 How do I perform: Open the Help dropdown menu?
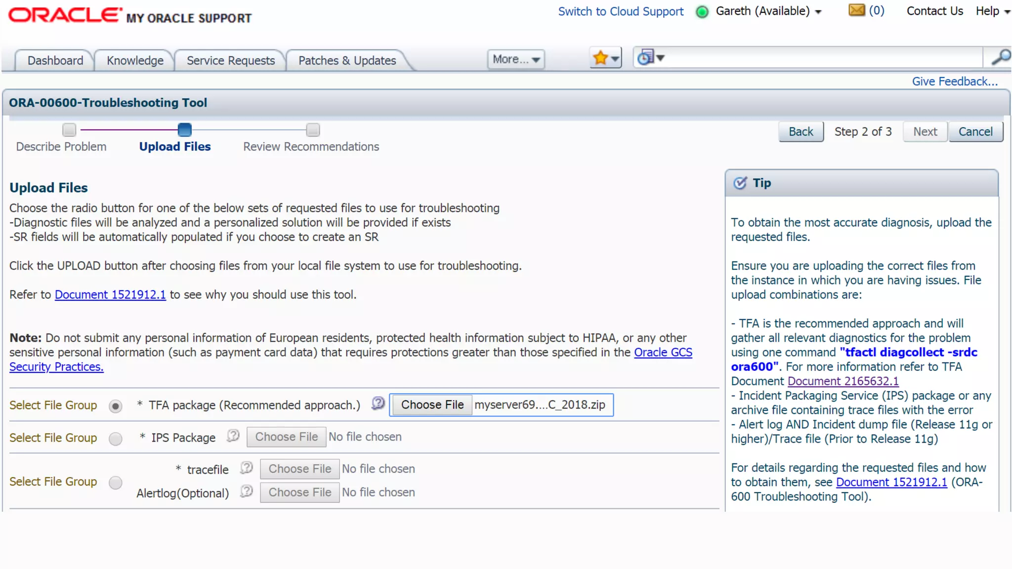click(x=992, y=11)
